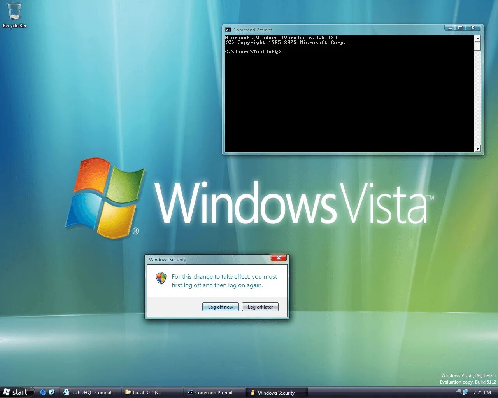Minimize the Command Prompt window
498x398 pixels.
tap(450, 28)
